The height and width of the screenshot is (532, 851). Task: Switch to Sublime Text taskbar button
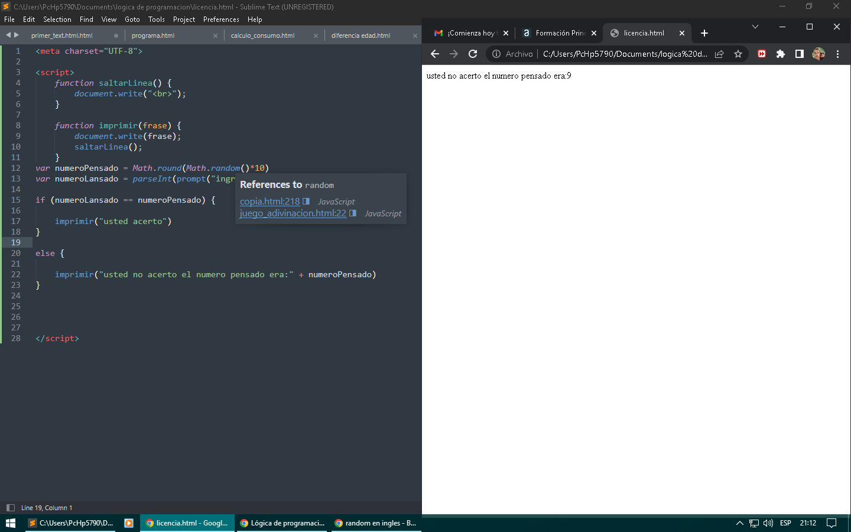[71, 523]
